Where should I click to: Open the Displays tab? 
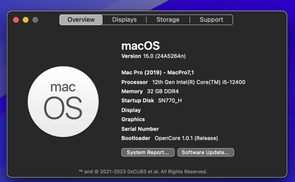click(x=124, y=20)
